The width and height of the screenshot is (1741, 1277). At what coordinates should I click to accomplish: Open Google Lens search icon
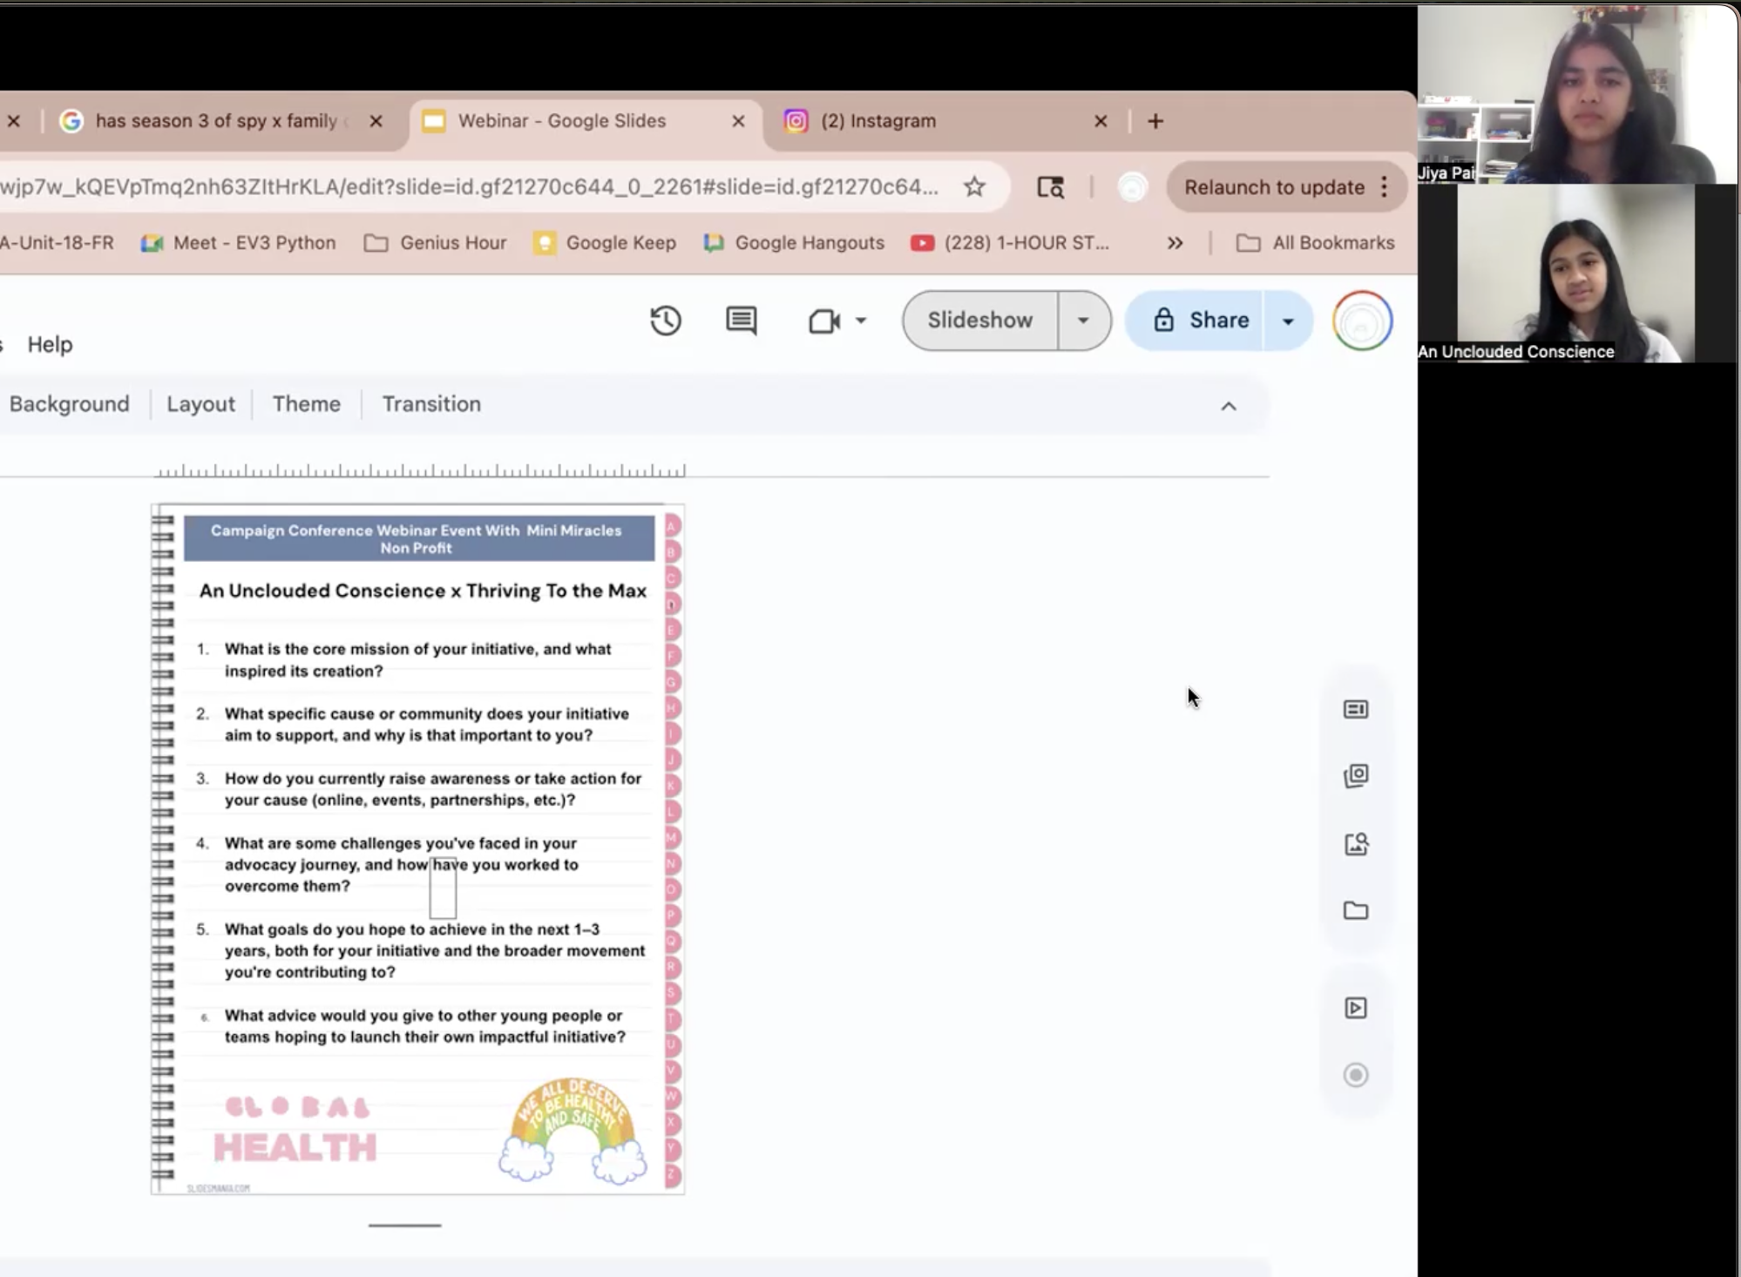[x=1050, y=187]
